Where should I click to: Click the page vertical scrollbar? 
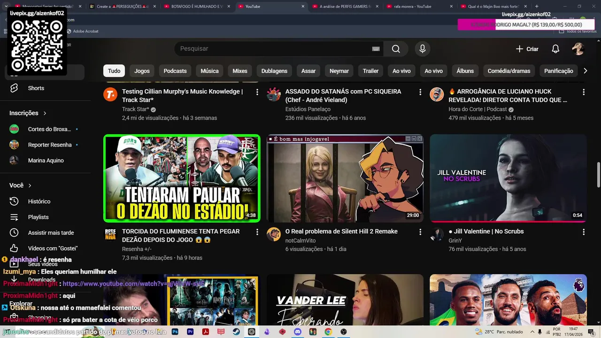(x=598, y=175)
